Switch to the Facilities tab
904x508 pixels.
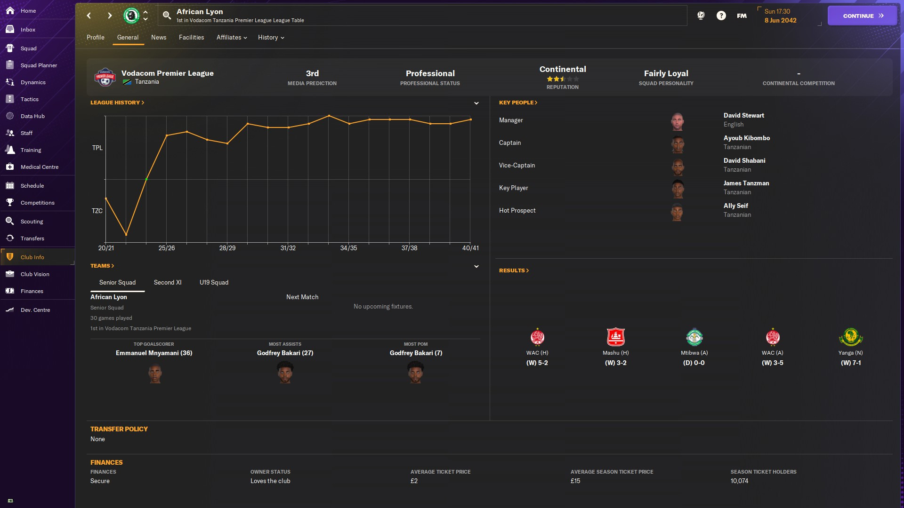coord(191,38)
